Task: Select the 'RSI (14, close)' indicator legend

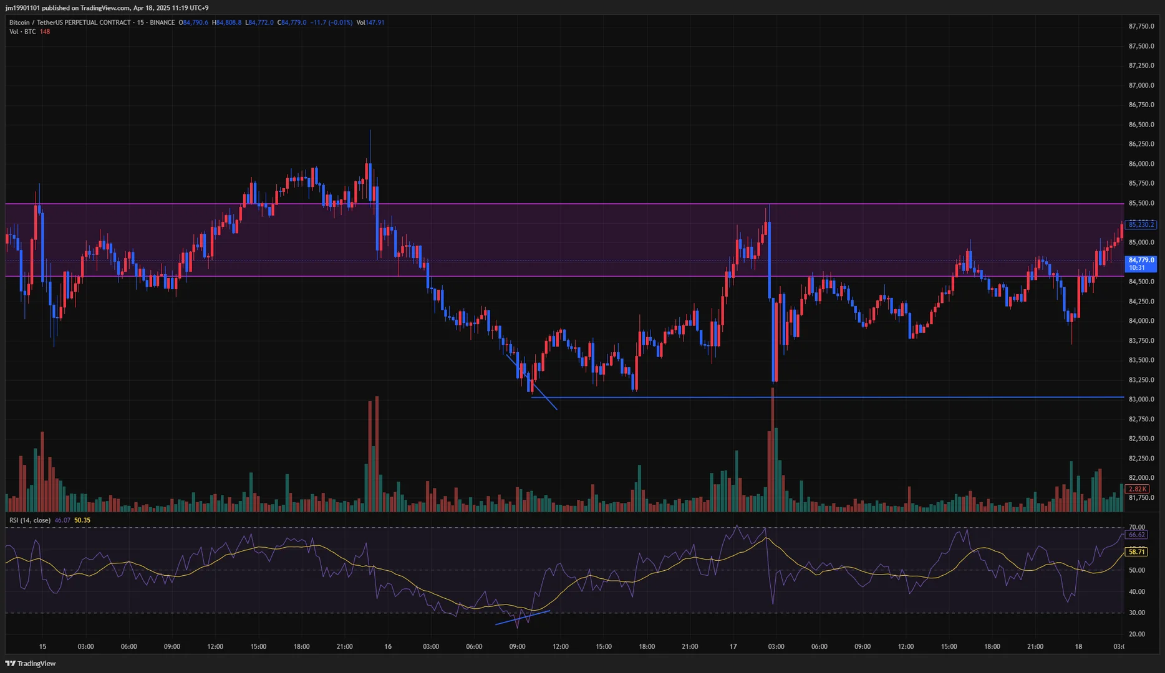Action: (x=30, y=520)
